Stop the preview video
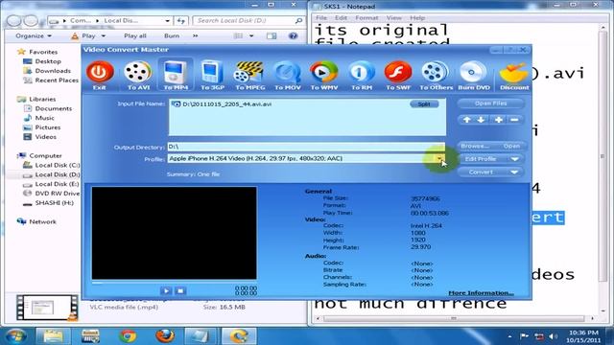 (x=180, y=290)
